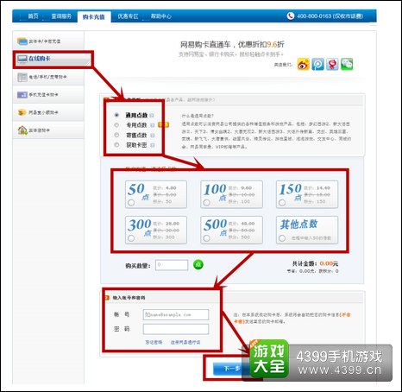
Task: Open the 帮助中心 tab
Action: pos(161,16)
